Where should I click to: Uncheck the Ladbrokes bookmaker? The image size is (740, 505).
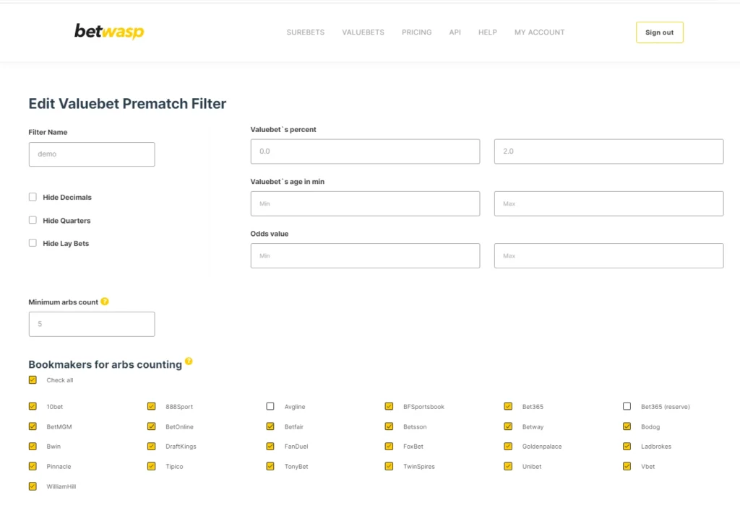(x=627, y=446)
